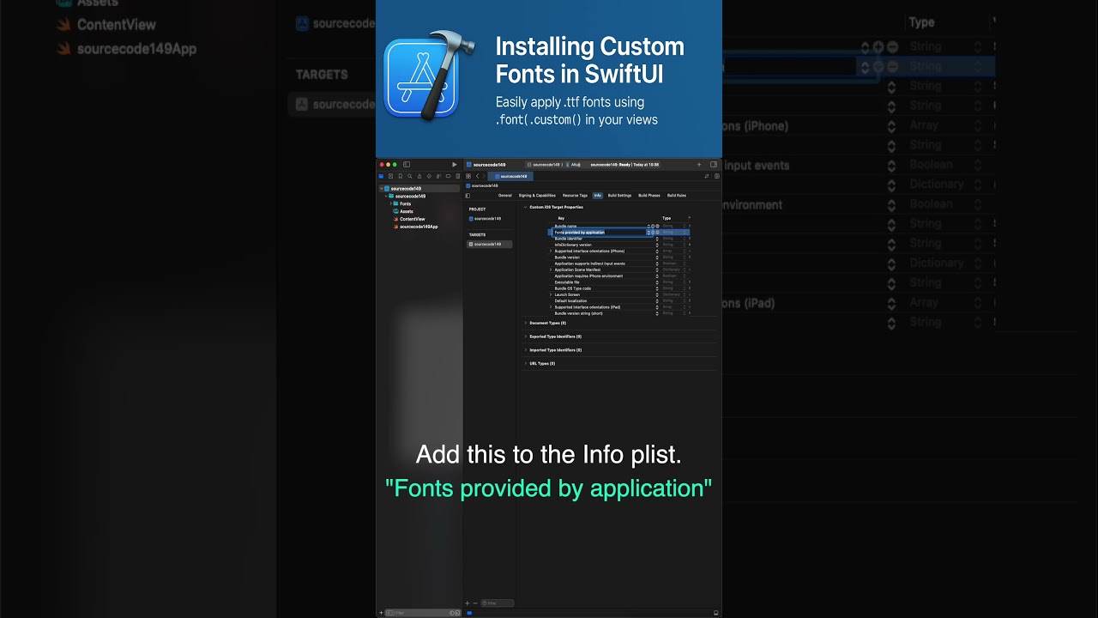Collapse Custom iOS Target Properties section
This screenshot has width=1098, height=618.
coord(525,207)
